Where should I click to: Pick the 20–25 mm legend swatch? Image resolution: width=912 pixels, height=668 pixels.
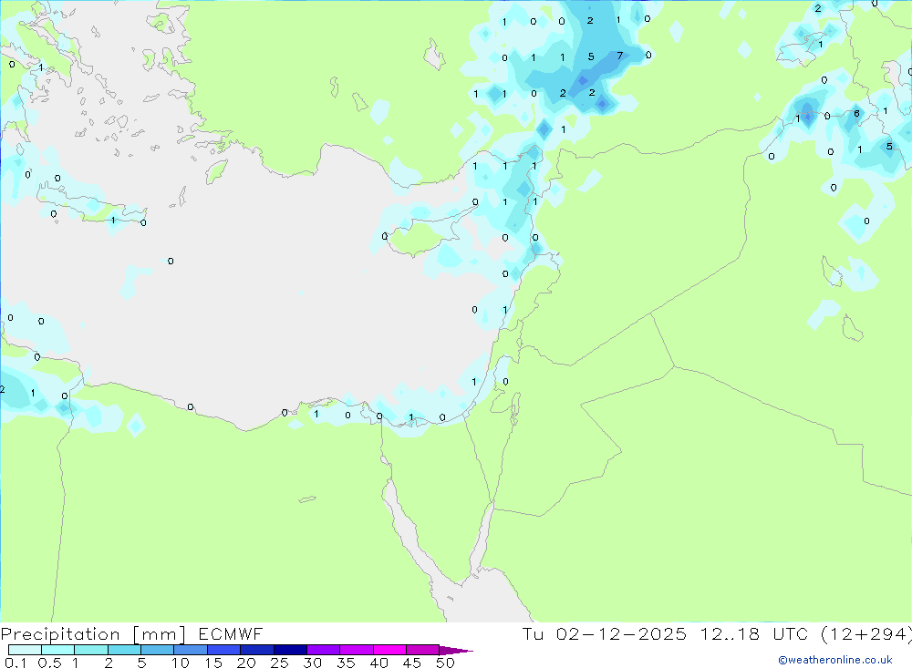[256, 650]
